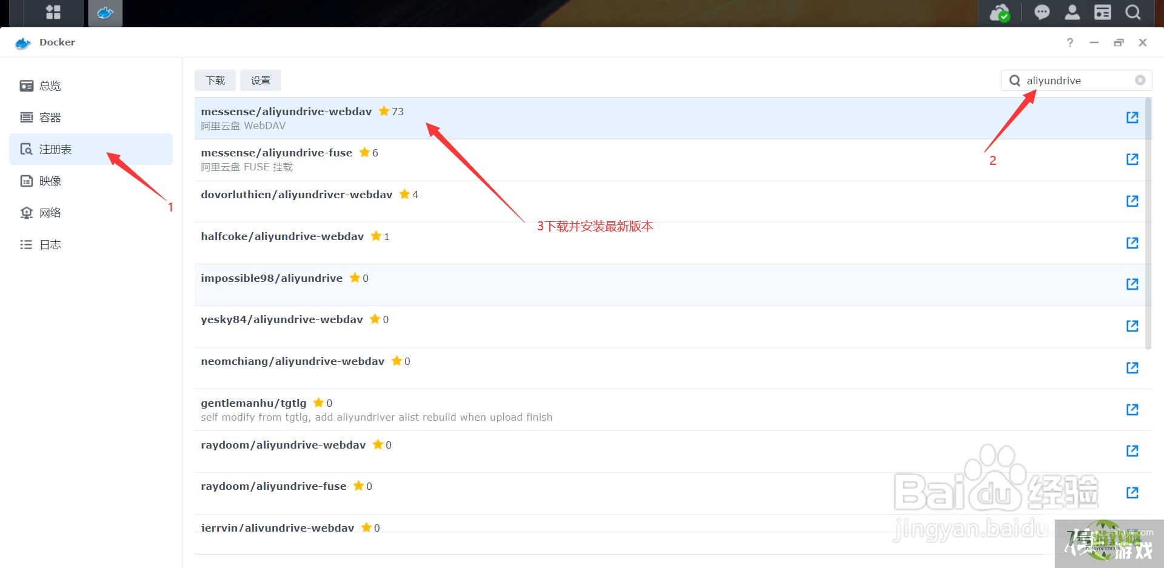Select messense/aliyundrive-webdav row
The width and height of the screenshot is (1164, 568).
pyautogui.click(x=669, y=118)
